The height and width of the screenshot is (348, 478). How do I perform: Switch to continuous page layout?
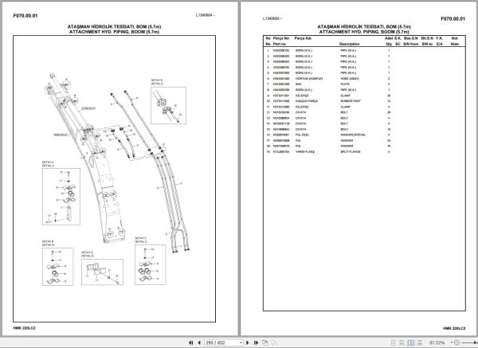[x=402, y=342]
